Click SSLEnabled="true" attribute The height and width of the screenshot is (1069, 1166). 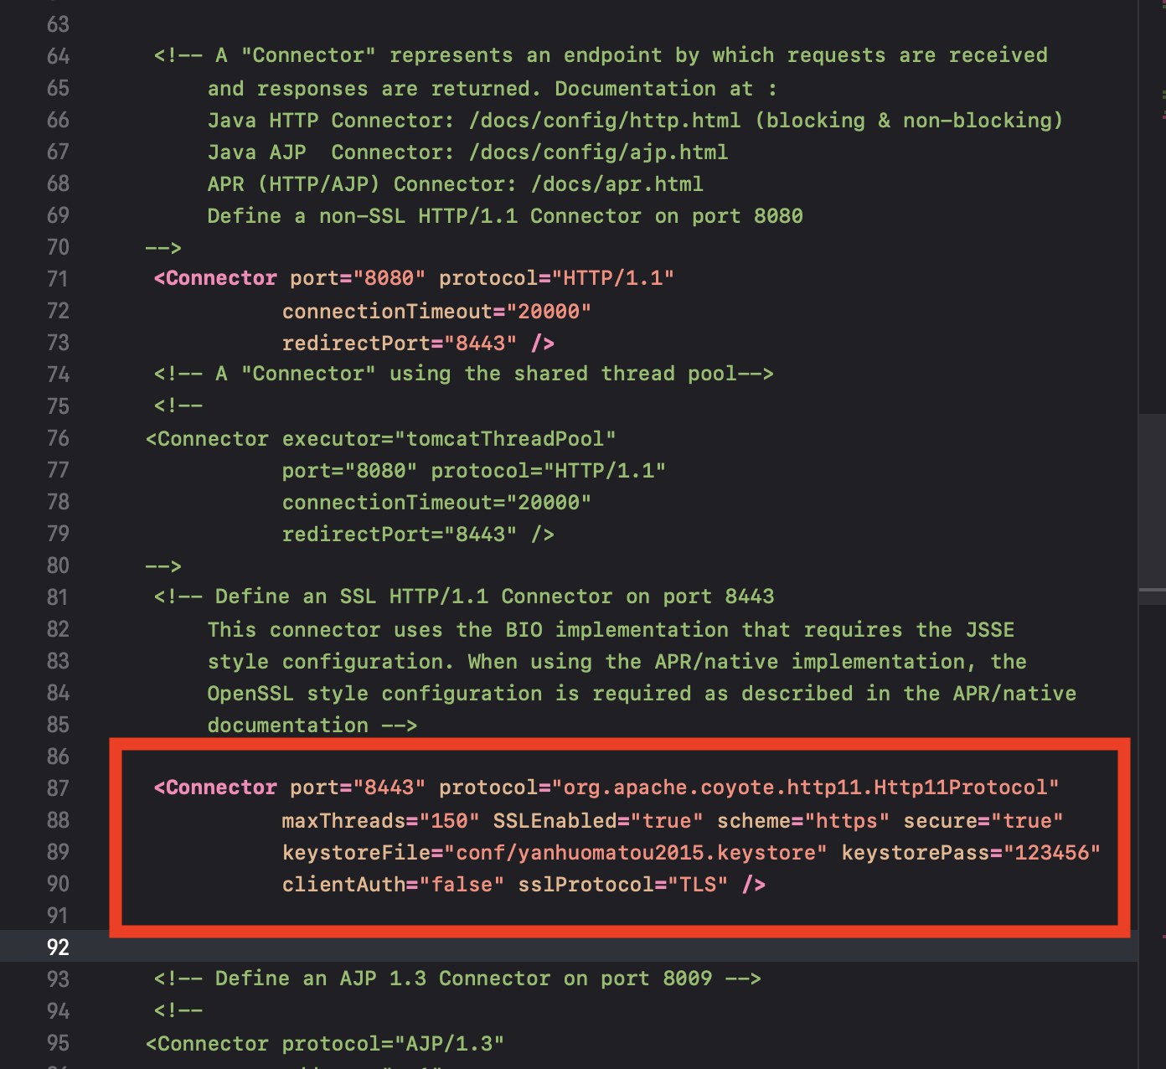pos(598,821)
